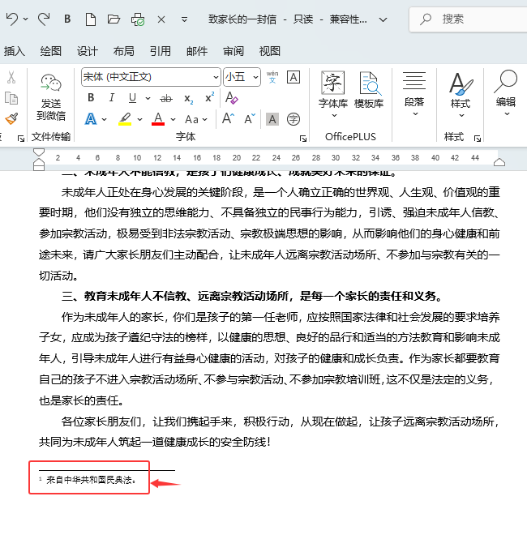
Task: Open the 模板库 template library
Action: 369,90
